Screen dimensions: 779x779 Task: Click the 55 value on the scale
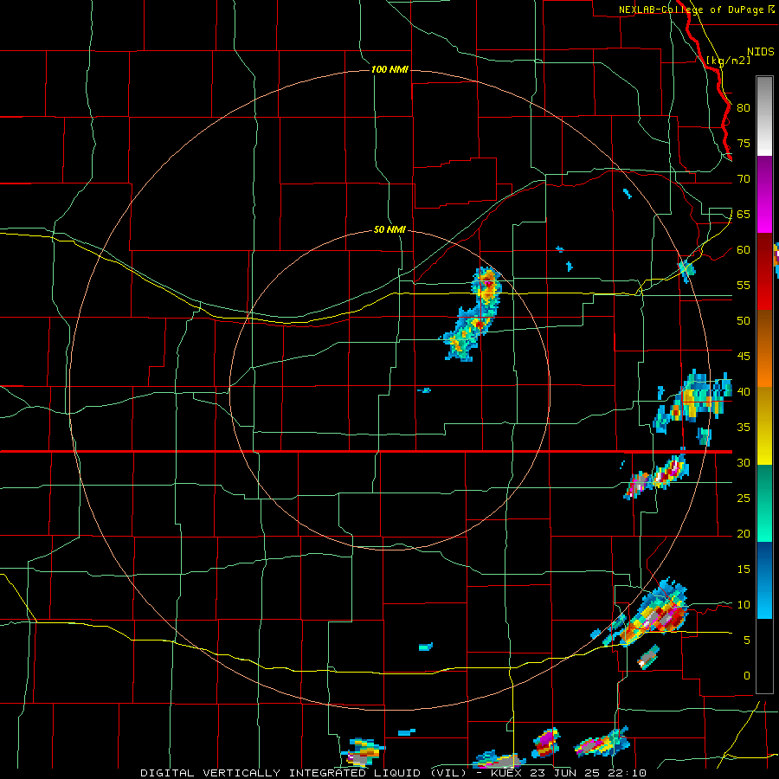click(x=744, y=285)
